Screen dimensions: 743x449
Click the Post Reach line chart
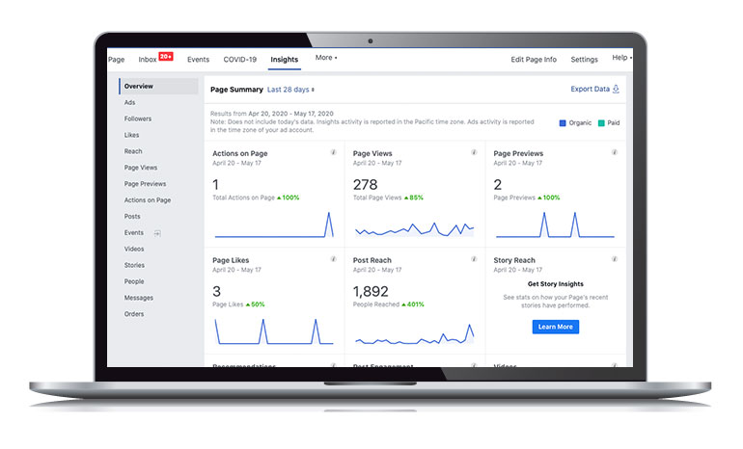(x=414, y=333)
